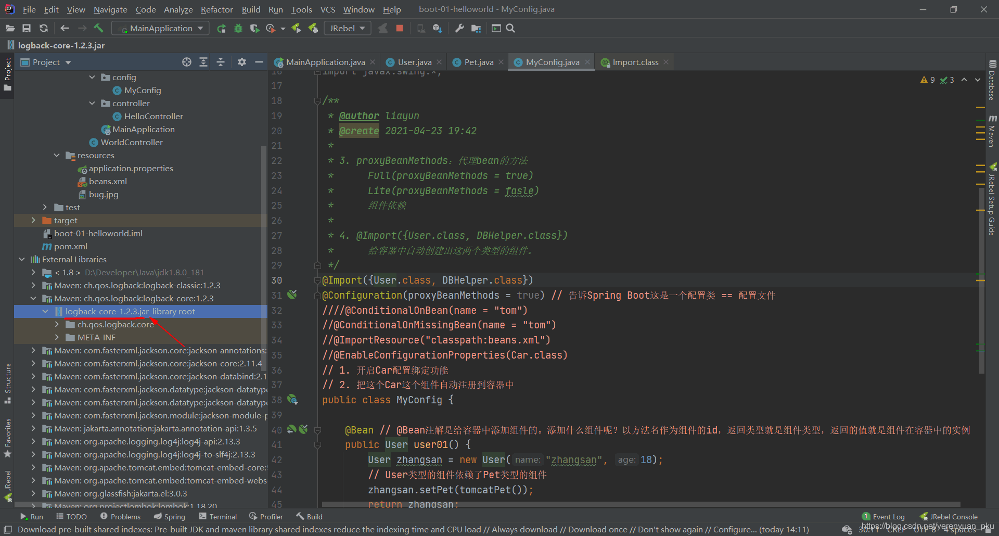999x536 pixels.
Task: Open the Structure side tool window
Action: tap(8, 384)
